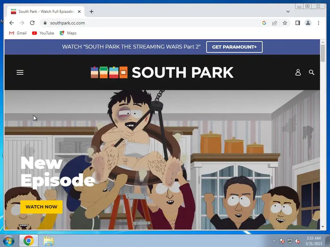
Task: Select the South Park browser tab
Action: (x=46, y=12)
